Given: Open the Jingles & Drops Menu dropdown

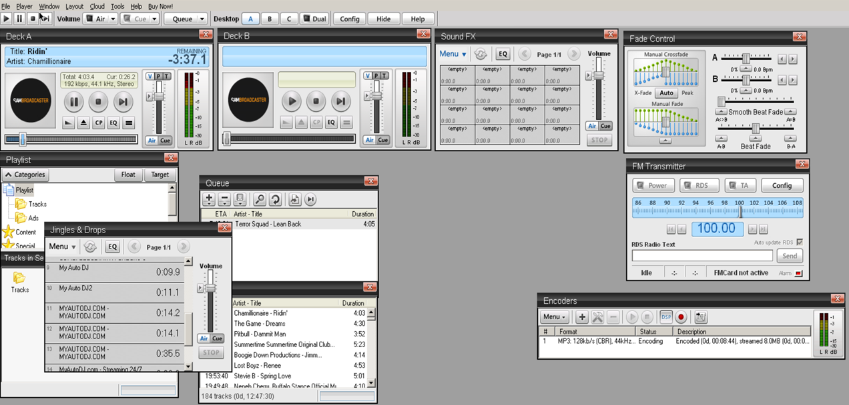Looking at the screenshot, I should (x=61, y=246).
